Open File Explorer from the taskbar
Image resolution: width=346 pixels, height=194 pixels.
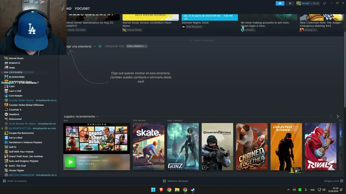point(177,190)
